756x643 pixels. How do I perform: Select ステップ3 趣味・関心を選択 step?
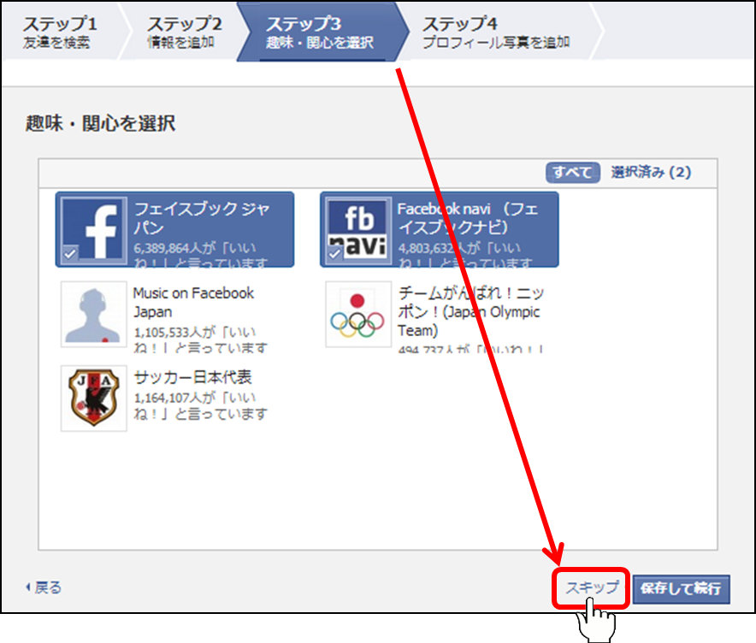(319, 32)
